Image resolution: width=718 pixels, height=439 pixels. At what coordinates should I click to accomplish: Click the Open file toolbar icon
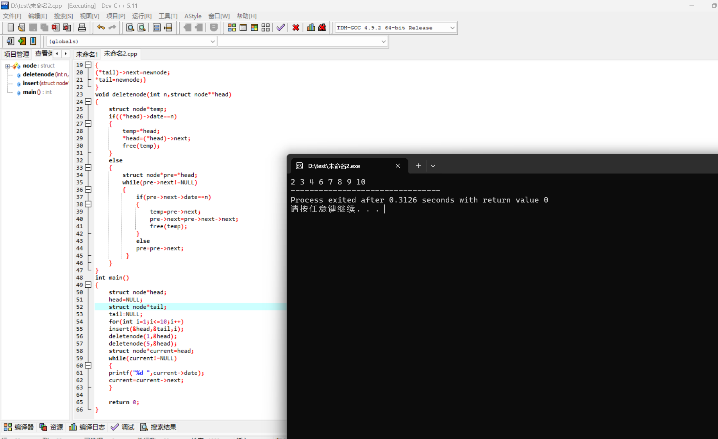pos(21,27)
